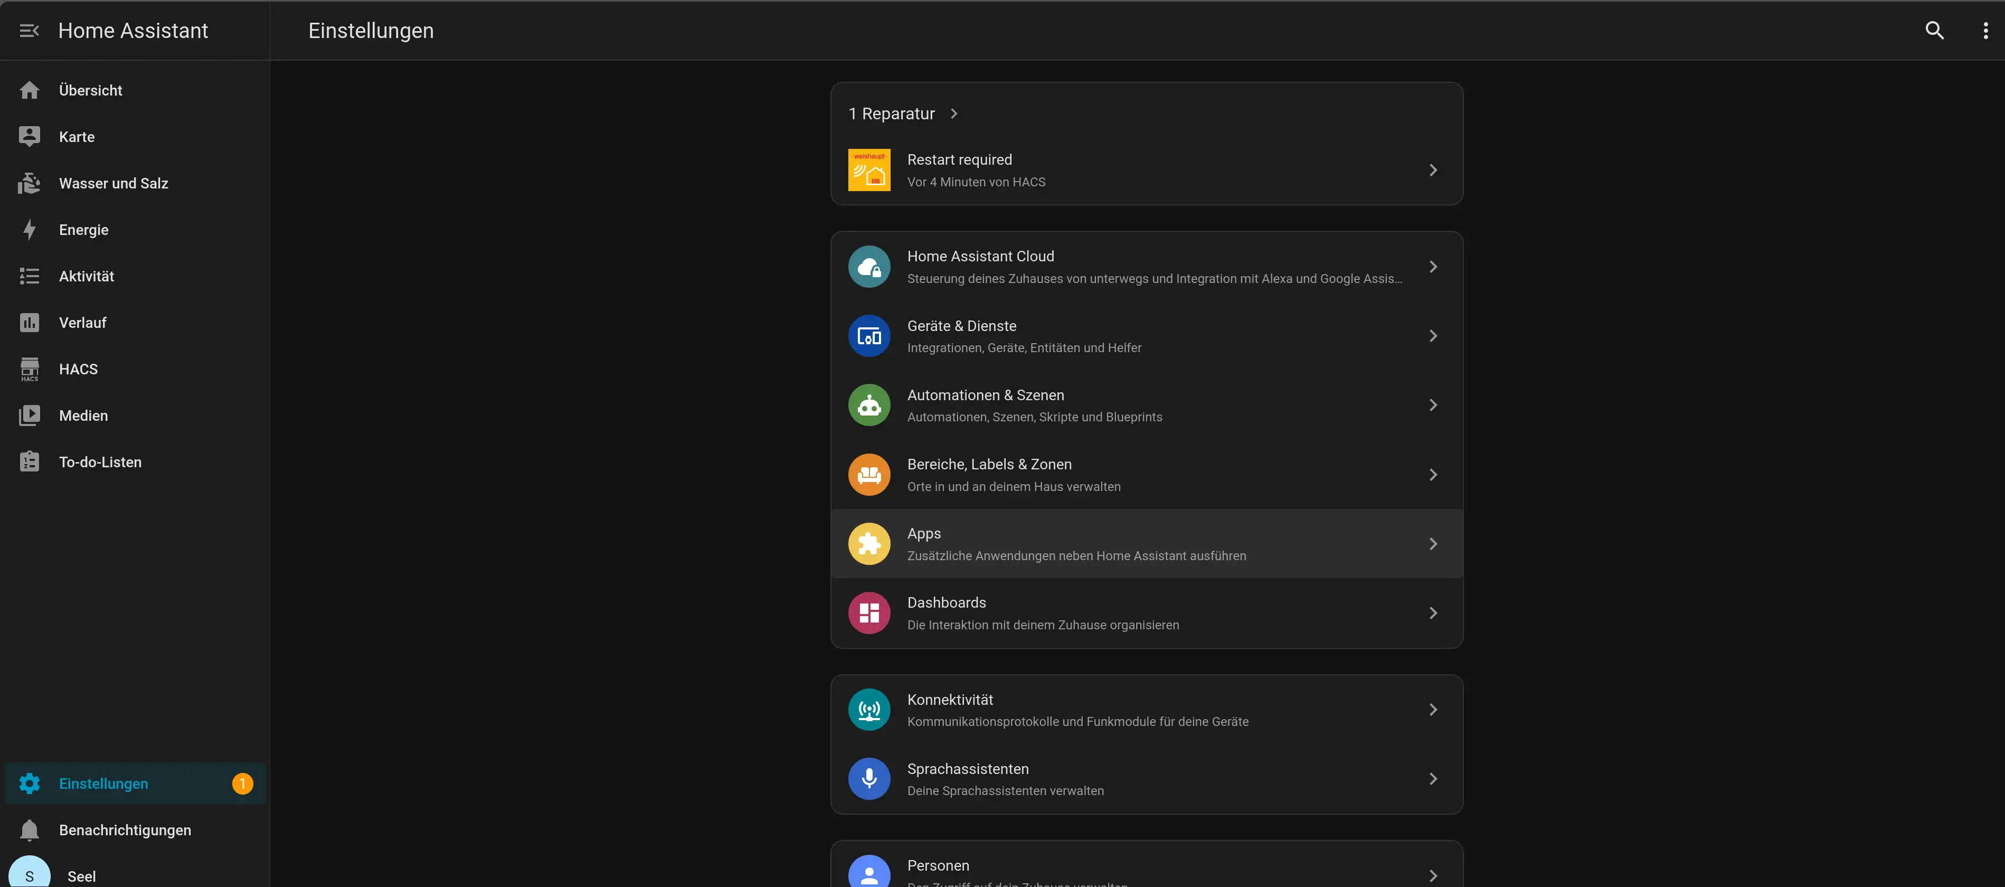This screenshot has width=2005, height=887.
Task: Click the Automationen & Szenen robot icon
Action: tap(868, 405)
